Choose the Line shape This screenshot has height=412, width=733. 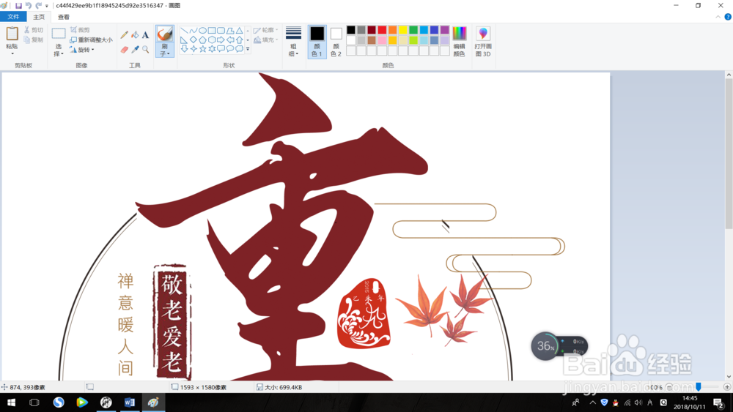pos(184,30)
